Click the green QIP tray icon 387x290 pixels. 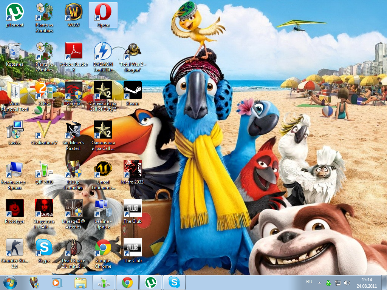click(328, 283)
